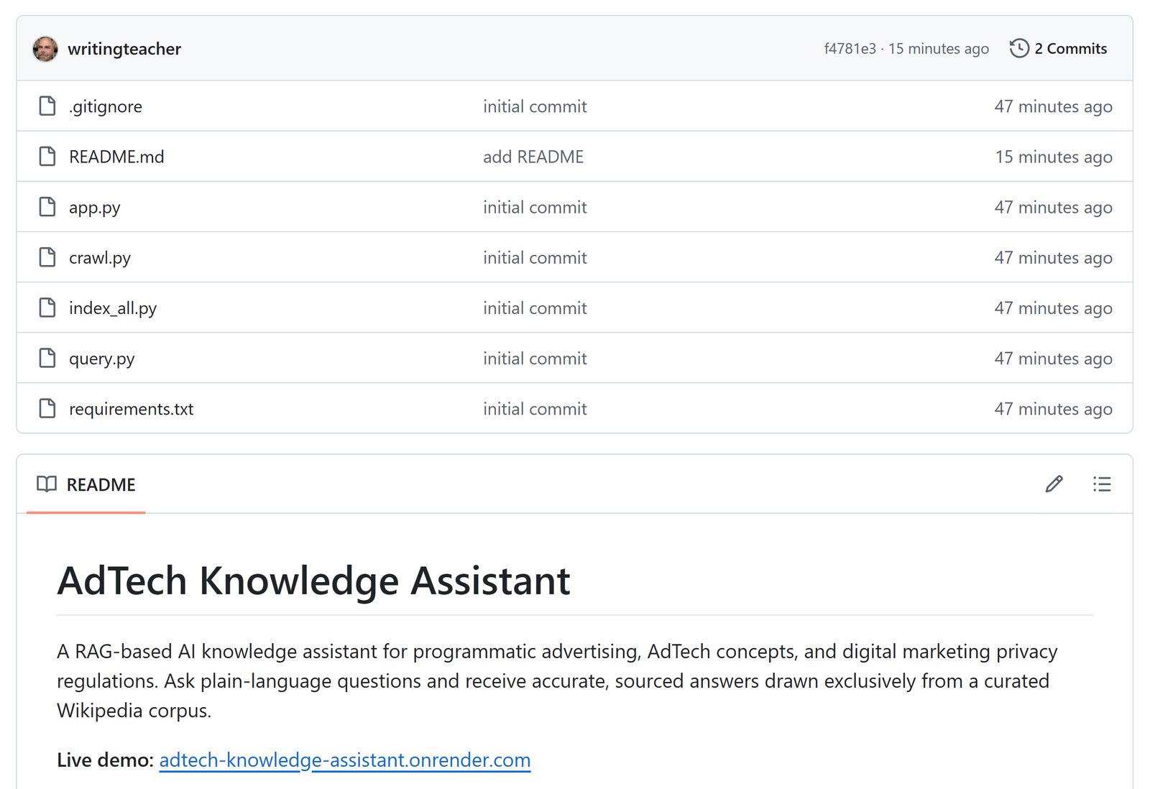Open the 'add README' commit message
This screenshot has height=789, width=1150.
533,156
